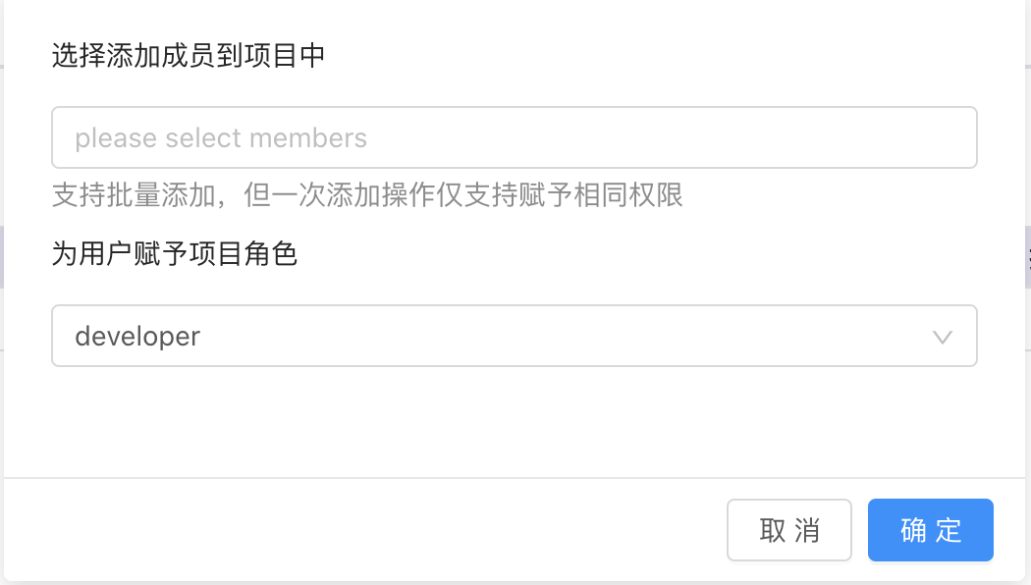This screenshot has width=1031, height=585.
Task: Toggle the role list with the down arrow
Action: 943,338
